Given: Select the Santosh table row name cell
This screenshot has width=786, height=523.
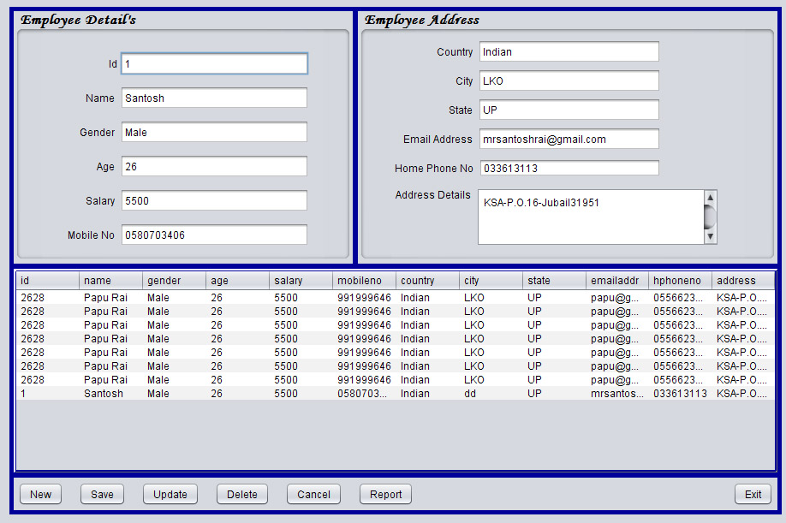Looking at the screenshot, I should tap(110, 393).
